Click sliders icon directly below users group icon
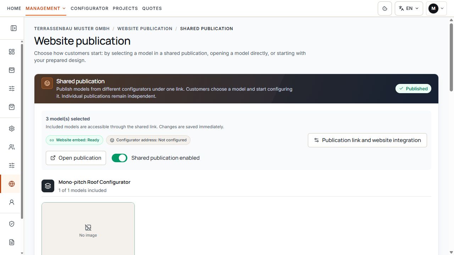 (x=12, y=165)
